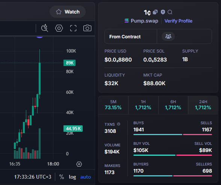Click the BUYS count 1941

[x=139, y=129]
